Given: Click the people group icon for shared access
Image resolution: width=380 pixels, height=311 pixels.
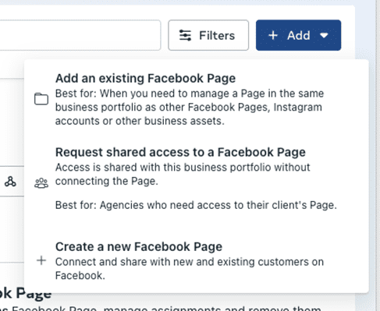Looking at the screenshot, I should tap(41, 183).
